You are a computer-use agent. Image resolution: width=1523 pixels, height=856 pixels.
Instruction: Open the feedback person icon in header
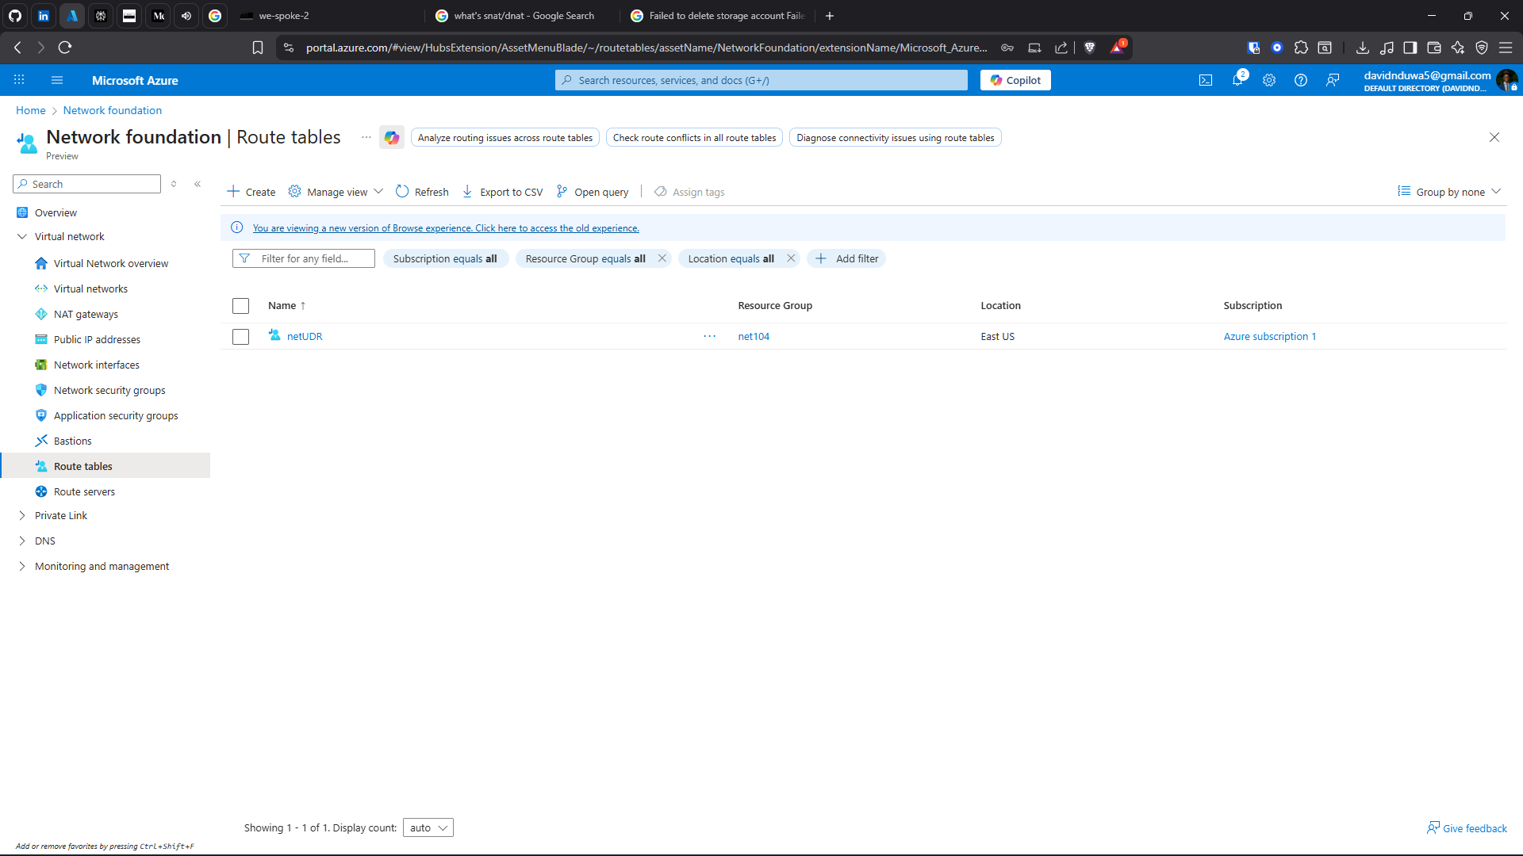(x=1333, y=80)
